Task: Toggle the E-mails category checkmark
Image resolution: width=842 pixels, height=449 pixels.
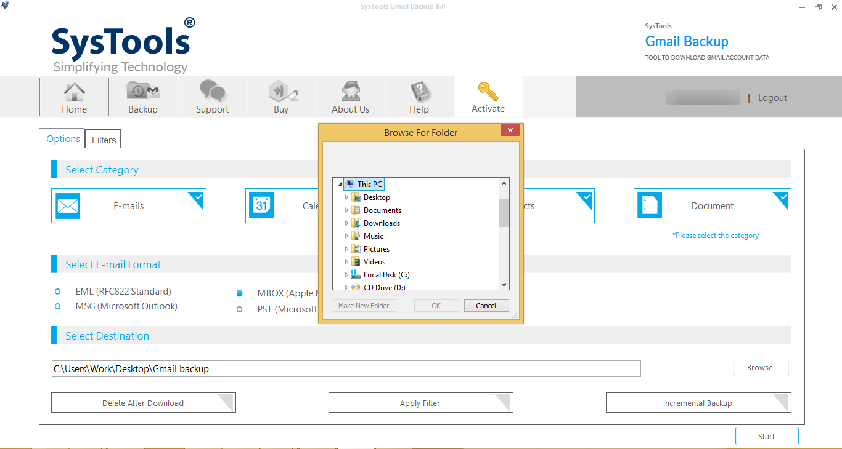Action: pyautogui.click(x=197, y=198)
